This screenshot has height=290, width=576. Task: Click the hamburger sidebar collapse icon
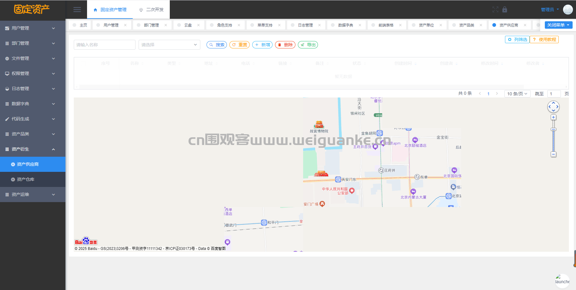pos(77,10)
